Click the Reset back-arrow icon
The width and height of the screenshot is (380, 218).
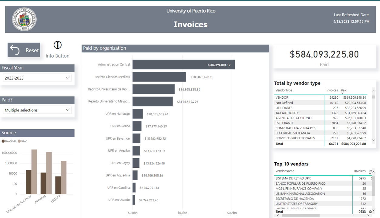15,50
